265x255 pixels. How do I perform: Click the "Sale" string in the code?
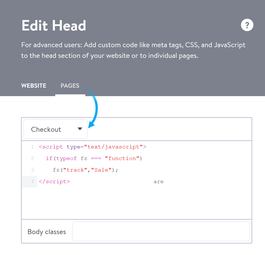[x=101, y=170]
